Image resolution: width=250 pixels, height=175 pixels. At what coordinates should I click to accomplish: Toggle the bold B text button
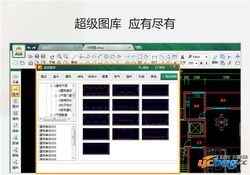201,63
